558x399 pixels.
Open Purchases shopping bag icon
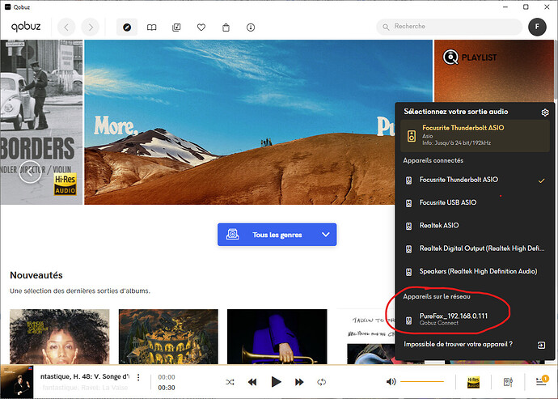[x=226, y=28]
